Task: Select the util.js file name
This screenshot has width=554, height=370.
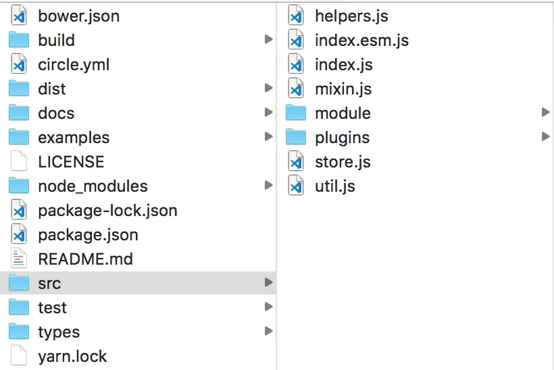Action: tap(335, 186)
